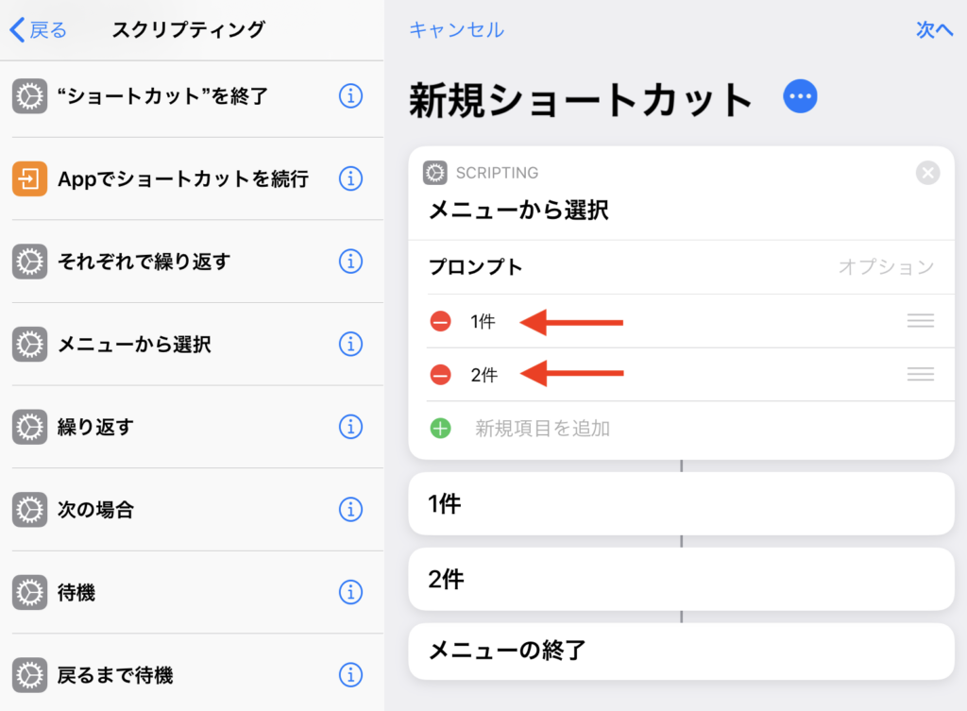The image size is (967, 711).
Task: Go back with 戻る button
Action: tap(39, 30)
